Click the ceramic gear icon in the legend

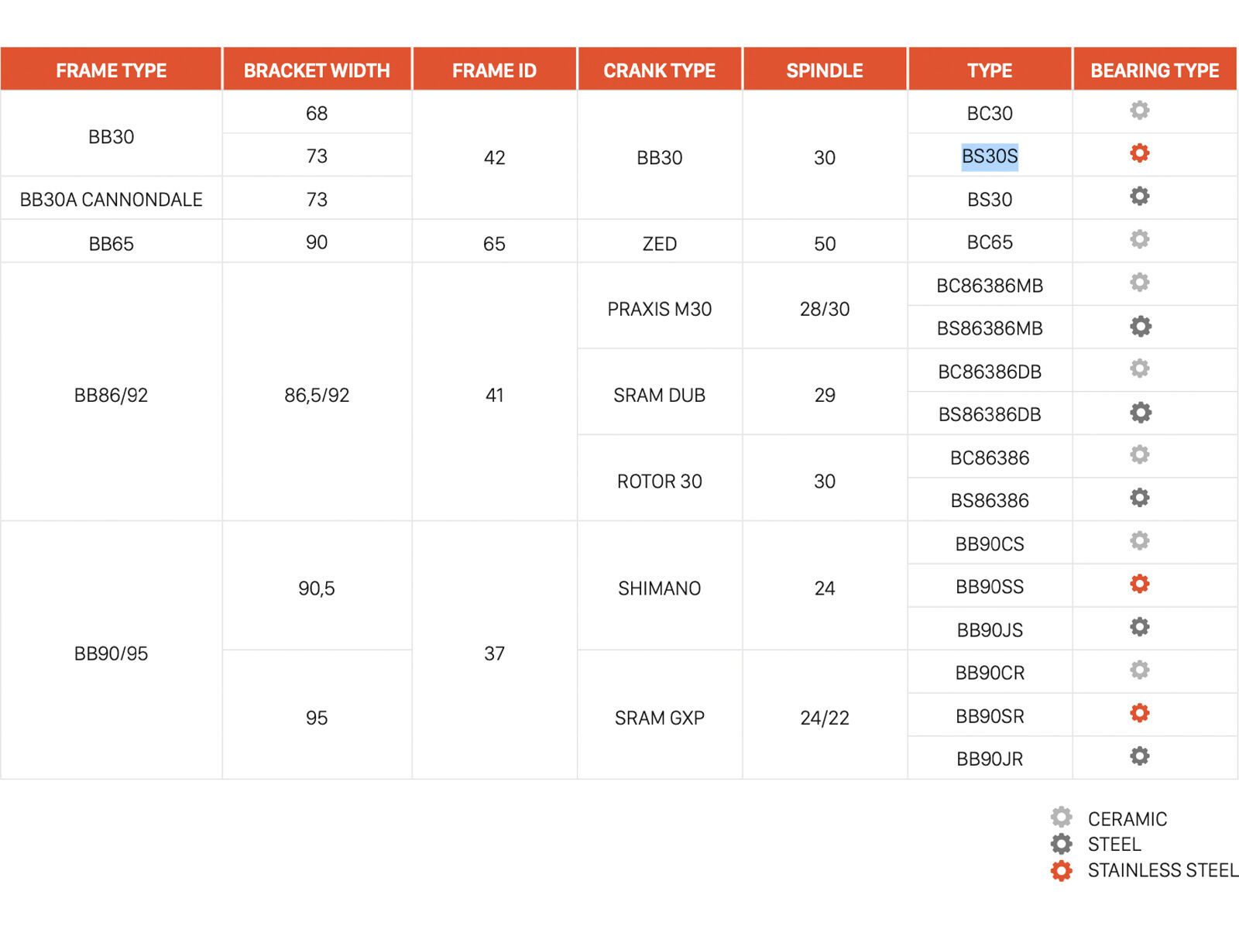1061,818
